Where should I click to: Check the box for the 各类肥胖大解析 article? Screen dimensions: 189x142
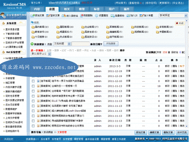pyautogui.click(x=33, y=106)
